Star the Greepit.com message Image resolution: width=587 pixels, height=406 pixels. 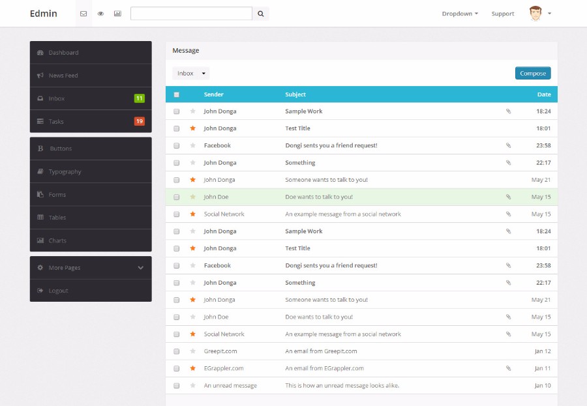pyautogui.click(x=193, y=351)
